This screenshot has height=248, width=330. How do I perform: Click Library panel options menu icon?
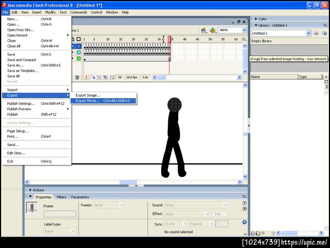(x=326, y=25)
